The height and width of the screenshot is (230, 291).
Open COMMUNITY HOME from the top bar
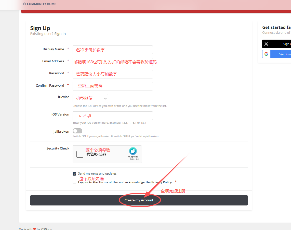[x=42, y=4]
